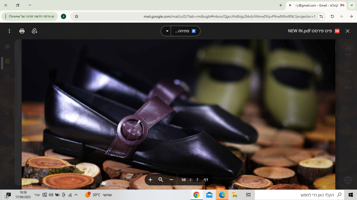Viewport: 357px width, 200px height.
Task: Open the tab search dropdown
Action: [352, 5]
